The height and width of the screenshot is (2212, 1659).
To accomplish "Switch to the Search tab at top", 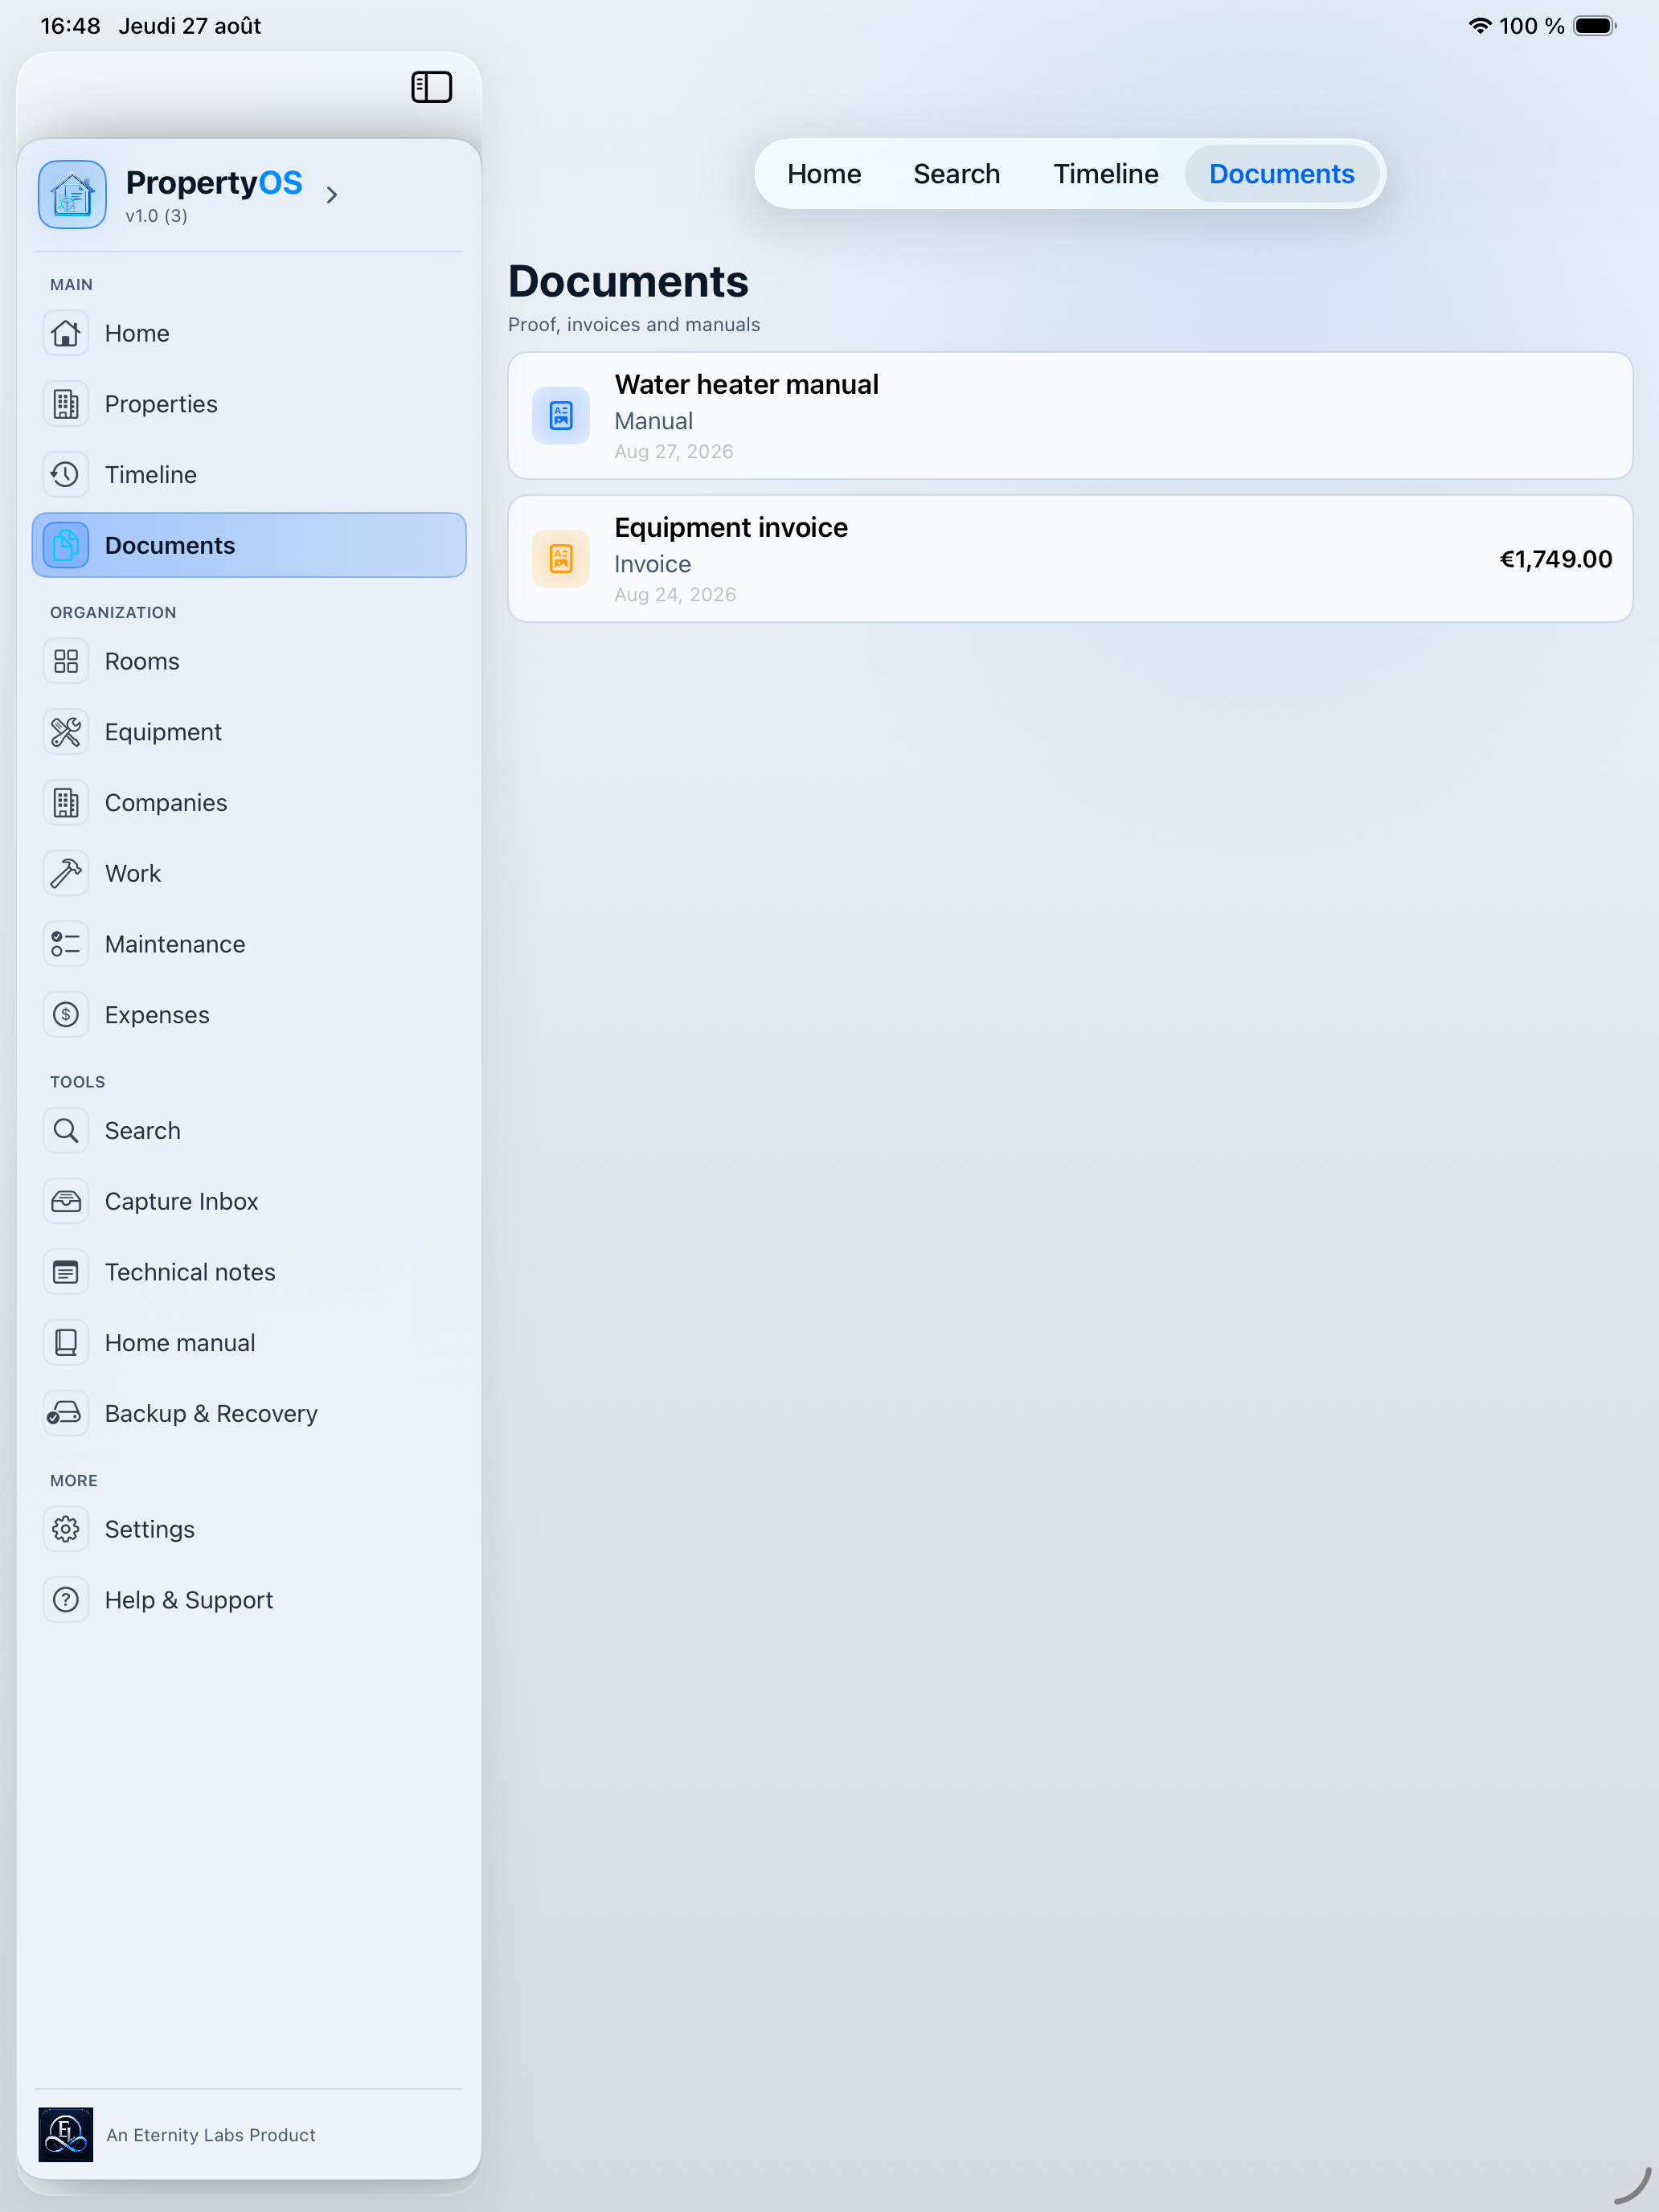I will (956, 174).
